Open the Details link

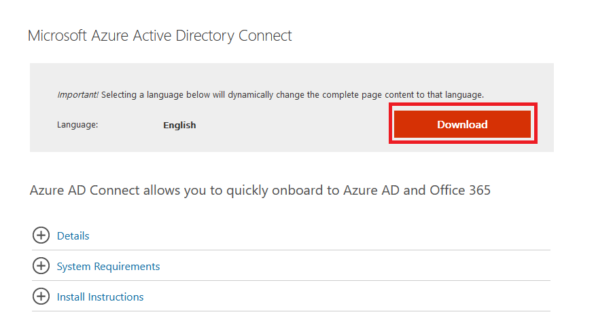click(x=73, y=235)
